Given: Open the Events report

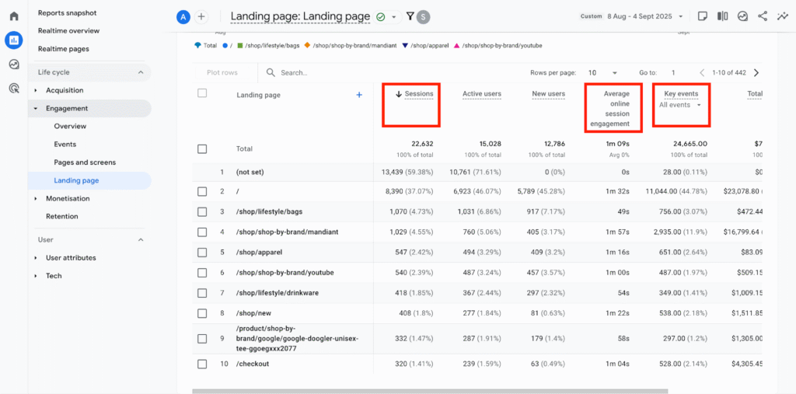Looking at the screenshot, I should point(65,145).
